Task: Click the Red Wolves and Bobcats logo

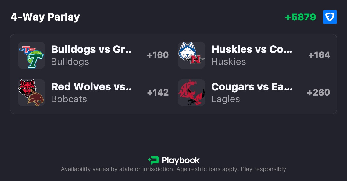Action: pyautogui.click(x=31, y=93)
